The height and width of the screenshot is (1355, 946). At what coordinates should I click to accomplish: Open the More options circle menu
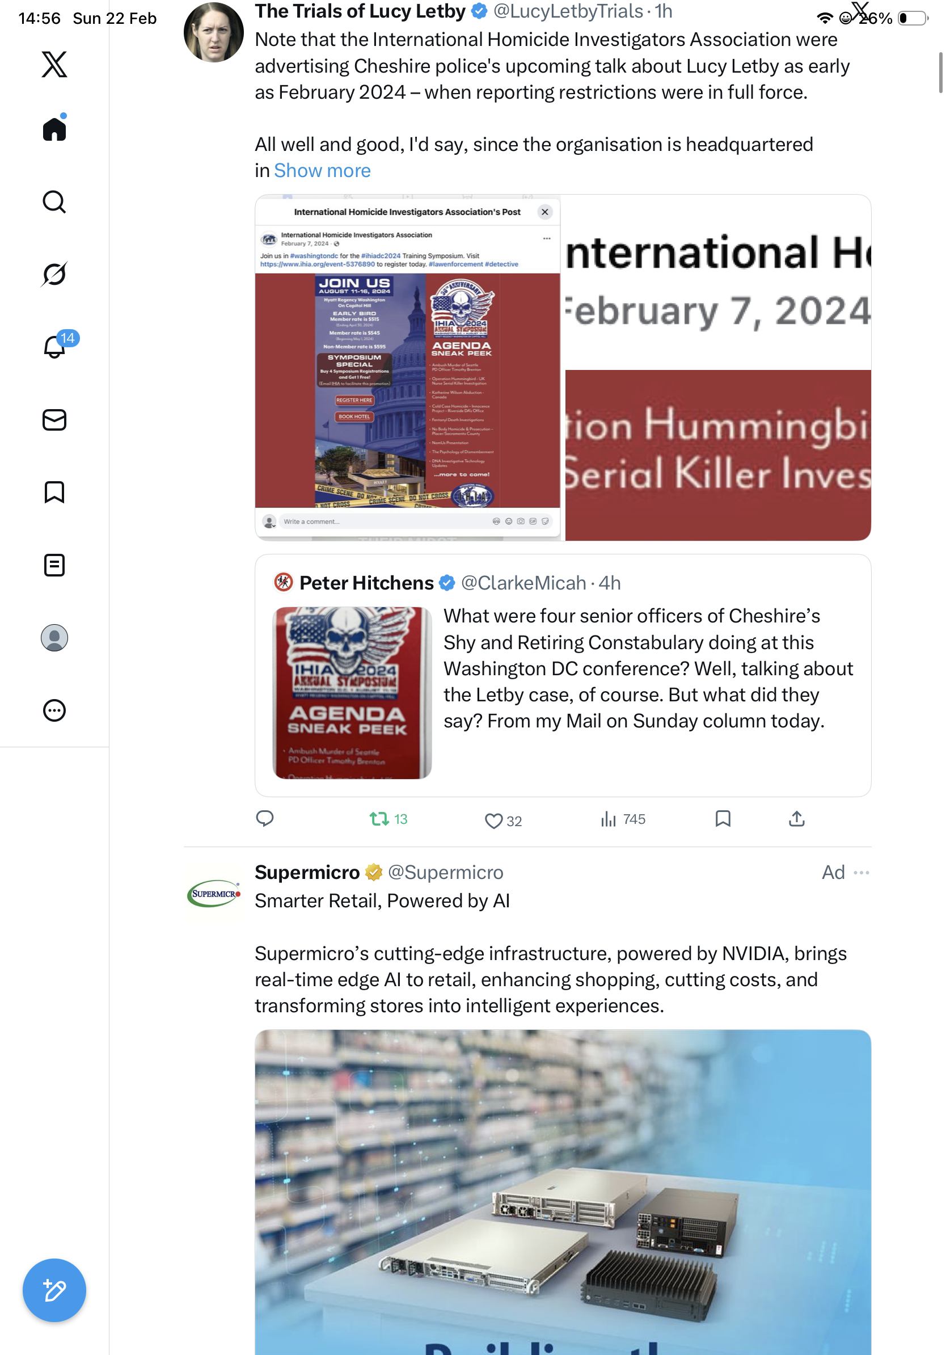coord(54,710)
